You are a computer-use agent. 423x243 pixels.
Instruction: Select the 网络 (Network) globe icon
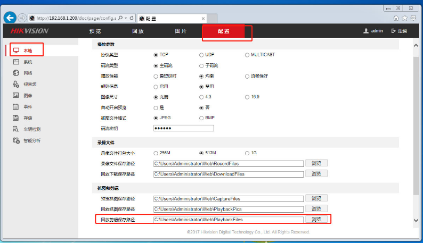(16, 73)
